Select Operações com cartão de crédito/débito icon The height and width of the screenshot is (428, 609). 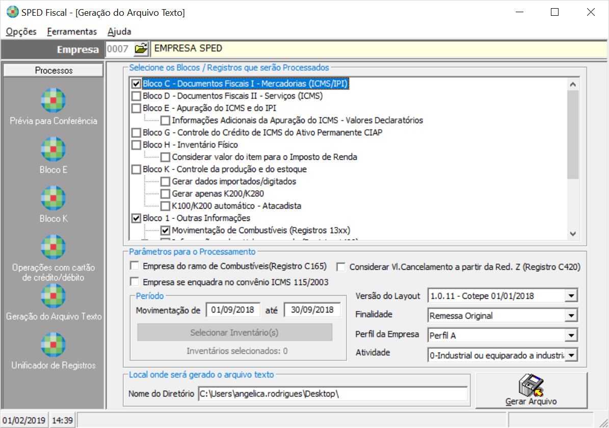point(54,247)
